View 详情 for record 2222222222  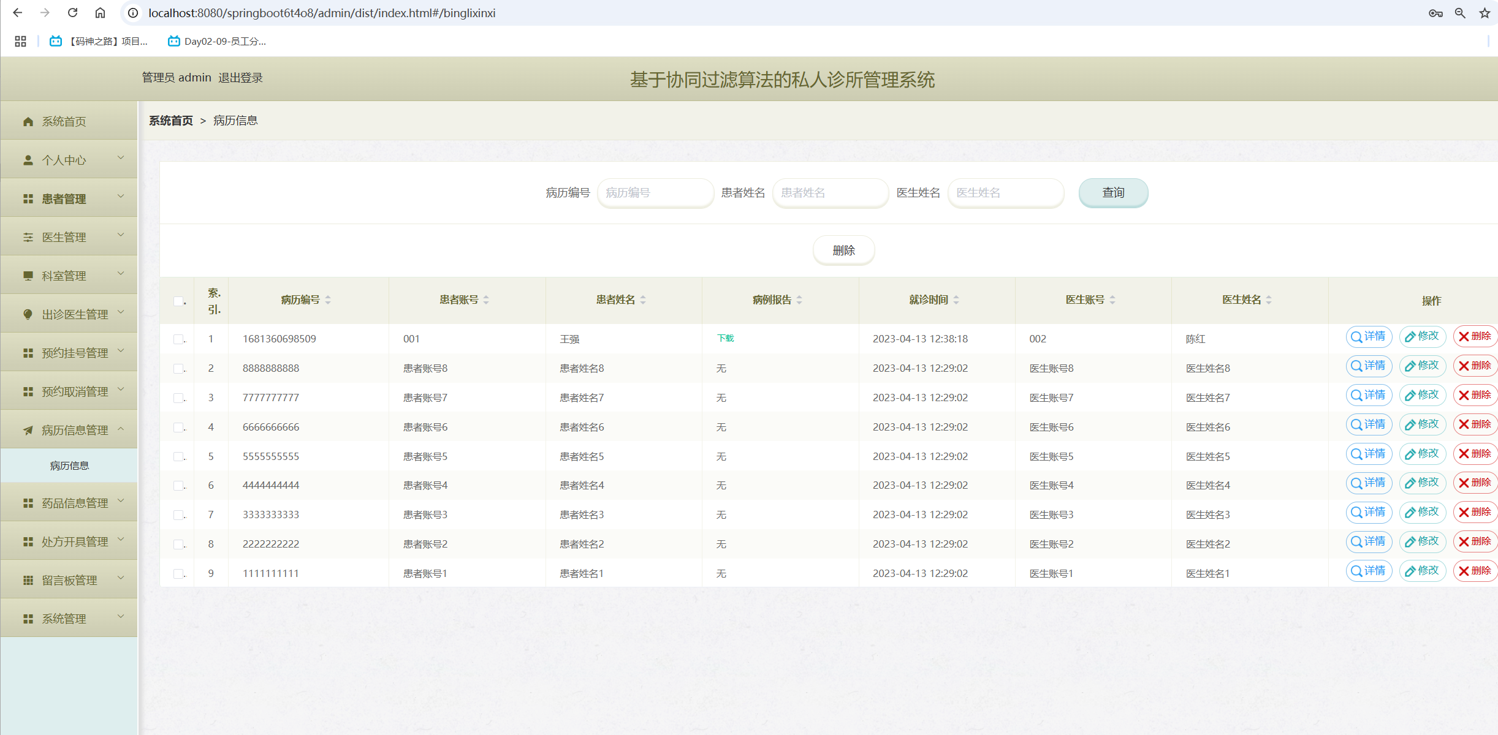point(1369,541)
